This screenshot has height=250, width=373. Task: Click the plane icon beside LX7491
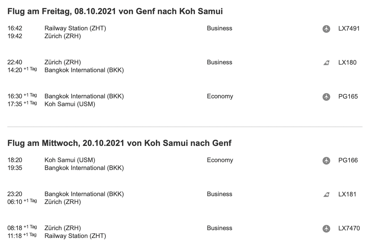326,29
